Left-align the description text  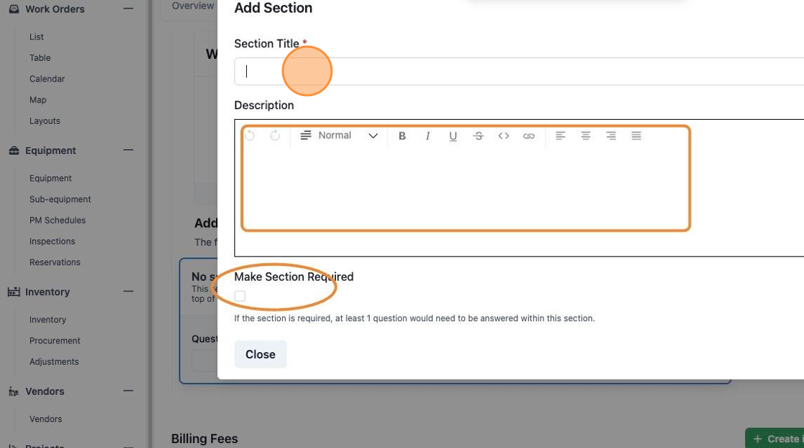tap(561, 135)
